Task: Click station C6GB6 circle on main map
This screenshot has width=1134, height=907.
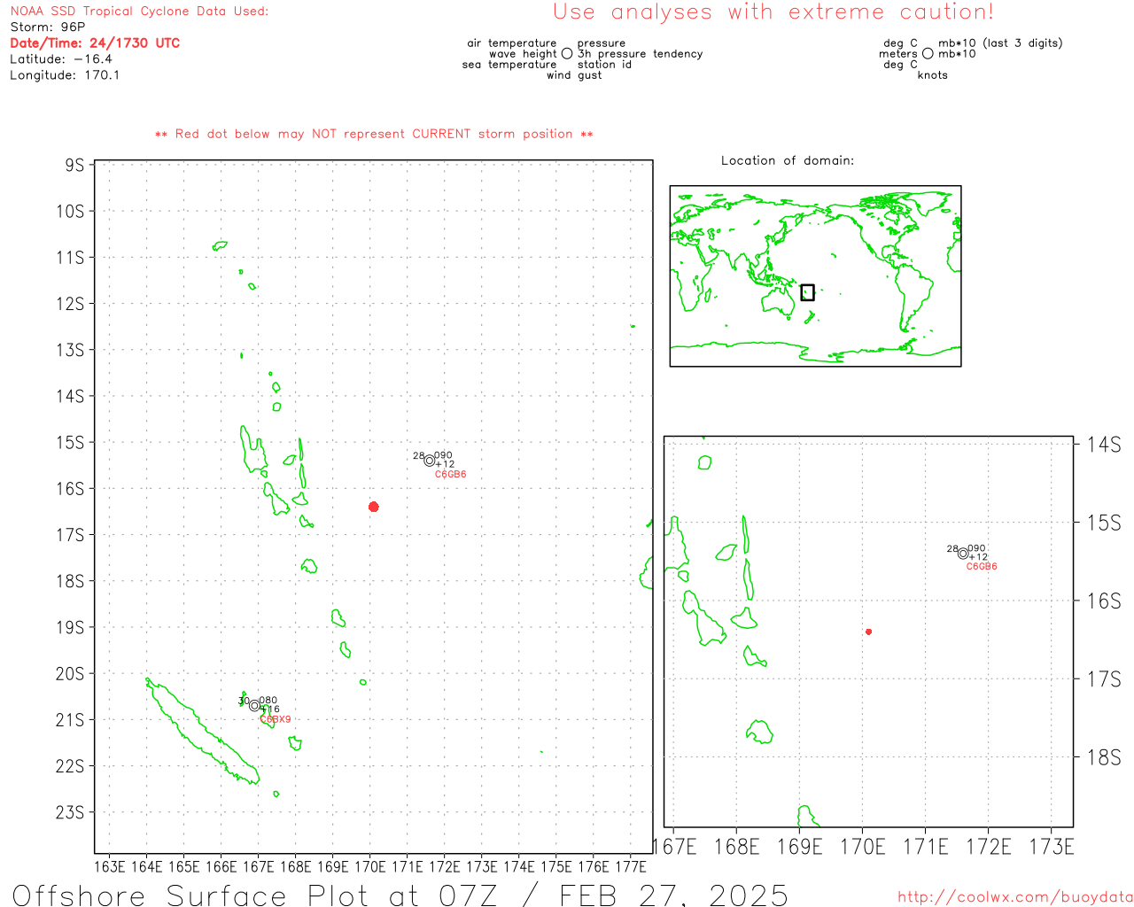Action: point(430,461)
